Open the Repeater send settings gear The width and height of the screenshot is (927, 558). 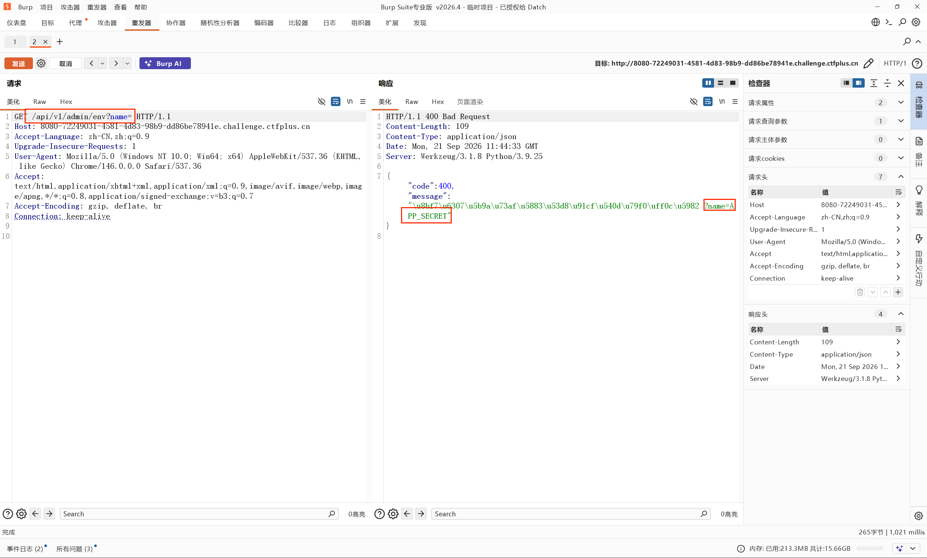41,63
